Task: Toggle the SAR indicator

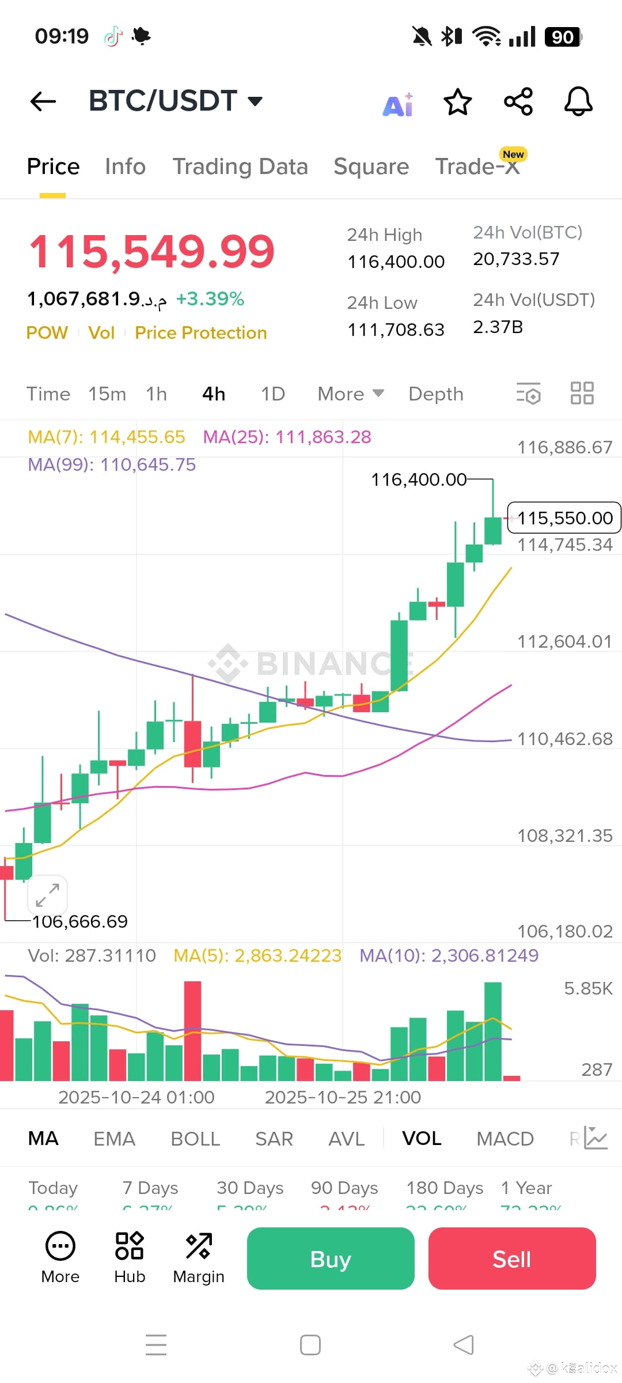Action: tap(274, 1138)
